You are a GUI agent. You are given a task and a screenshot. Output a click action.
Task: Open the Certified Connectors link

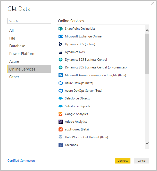coord(22,161)
